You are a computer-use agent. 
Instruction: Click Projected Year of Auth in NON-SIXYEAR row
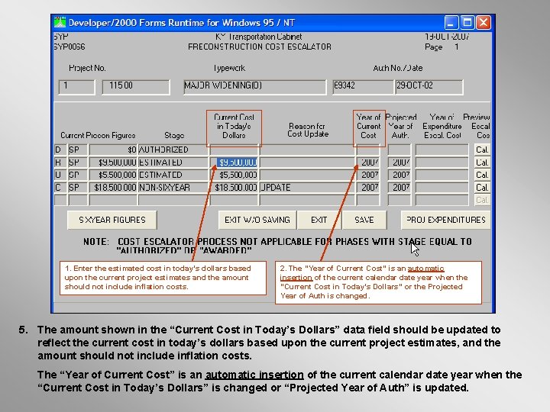[400, 188]
